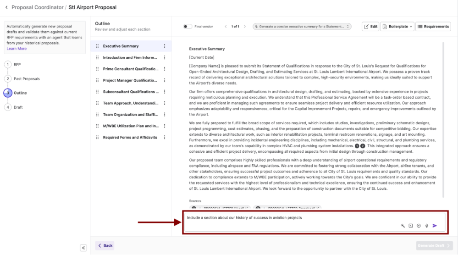Image resolution: width=458 pixels, height=255 pixels.
Task: Grab drag handle of Executive Summary
Action: (x=97, y=46)
